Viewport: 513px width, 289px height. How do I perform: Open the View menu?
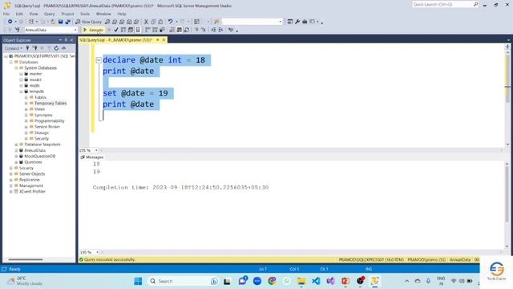coord(34,14)
